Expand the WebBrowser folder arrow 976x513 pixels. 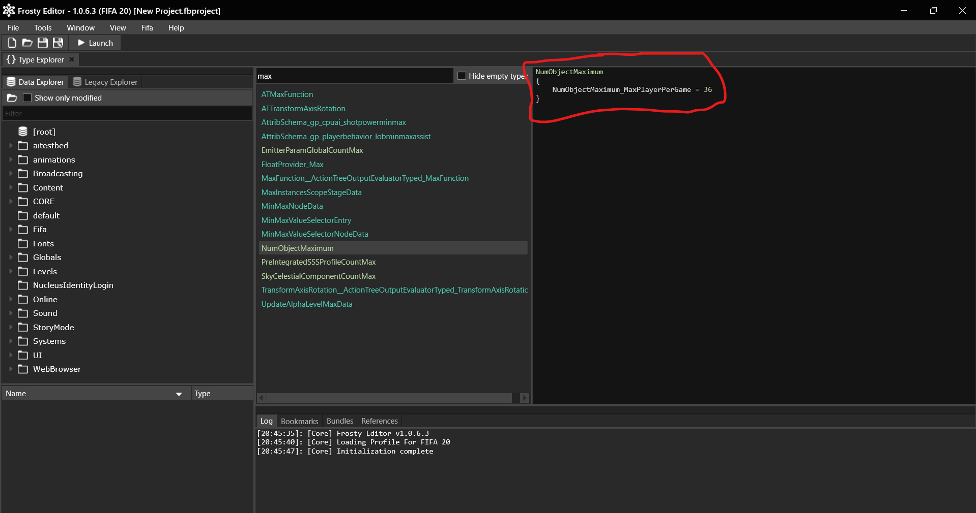point(11,369)
